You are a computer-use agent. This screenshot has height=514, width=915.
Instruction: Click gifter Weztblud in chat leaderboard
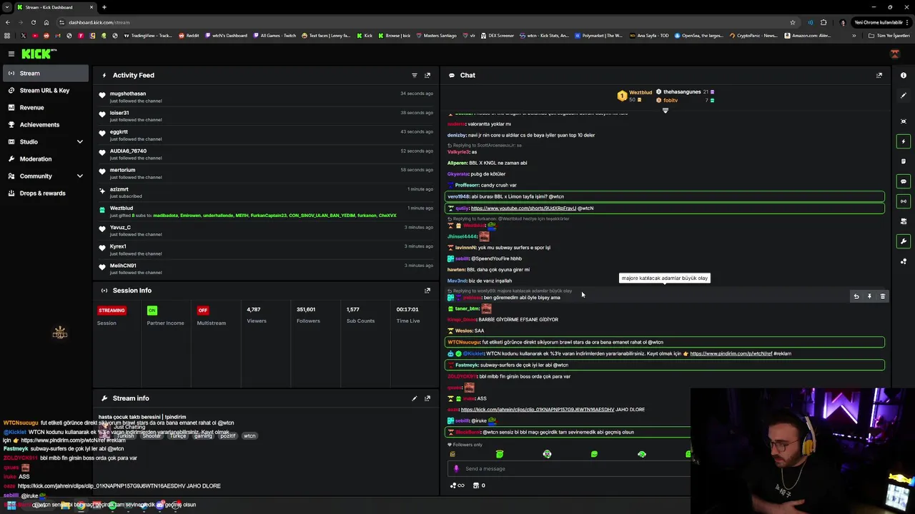(640, 92)
